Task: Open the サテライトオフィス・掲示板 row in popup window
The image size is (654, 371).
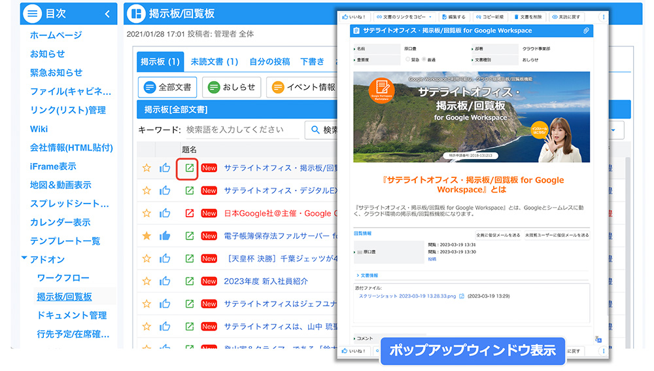Action: 190,168
